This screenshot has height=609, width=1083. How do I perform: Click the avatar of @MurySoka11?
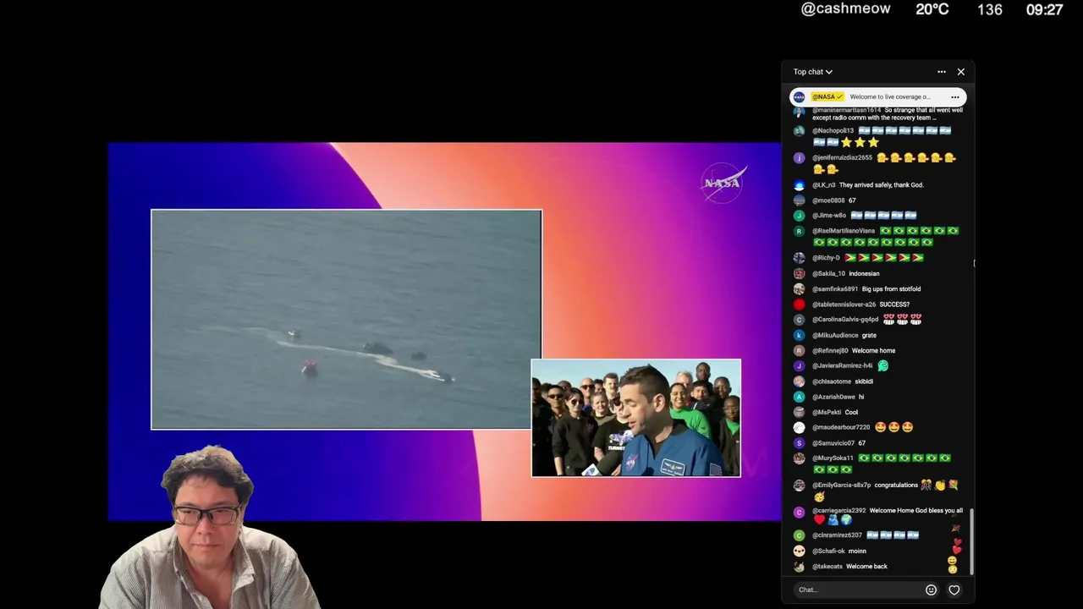(799, 458)
